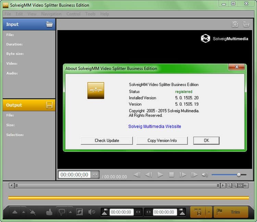Image resolution: width=257 pixels, height=222 pixels.
Task: Take a snapshot with camera icon
Action: [x=235, y=24]
